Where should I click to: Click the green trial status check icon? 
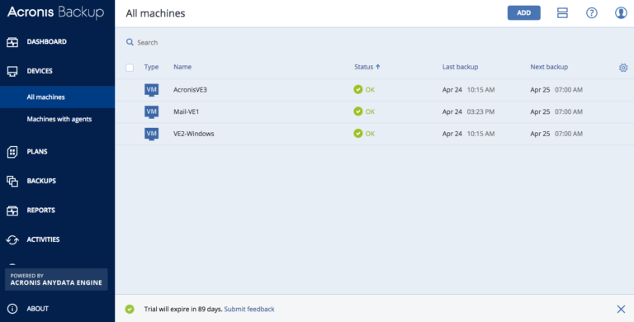(x=130, y=309)
